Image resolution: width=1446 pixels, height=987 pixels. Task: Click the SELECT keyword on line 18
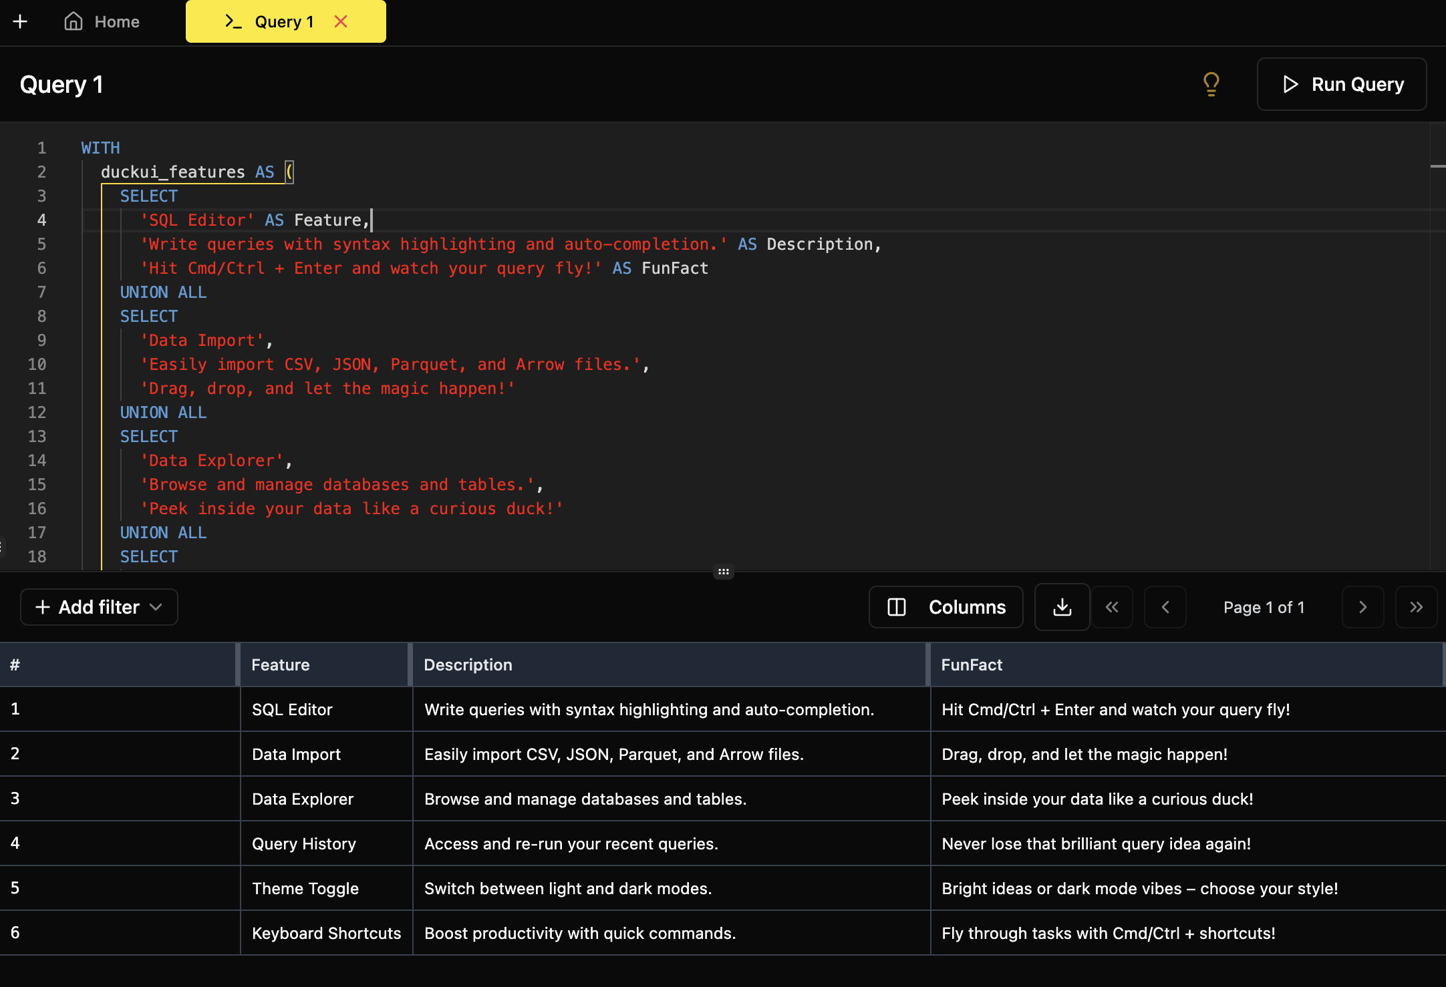(149, 556)
